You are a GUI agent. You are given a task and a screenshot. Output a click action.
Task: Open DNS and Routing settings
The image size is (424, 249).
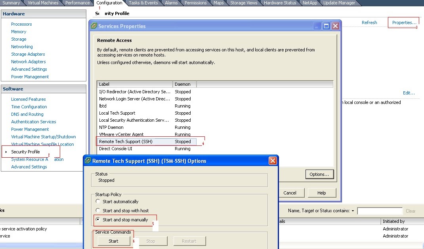coord(27,114)
